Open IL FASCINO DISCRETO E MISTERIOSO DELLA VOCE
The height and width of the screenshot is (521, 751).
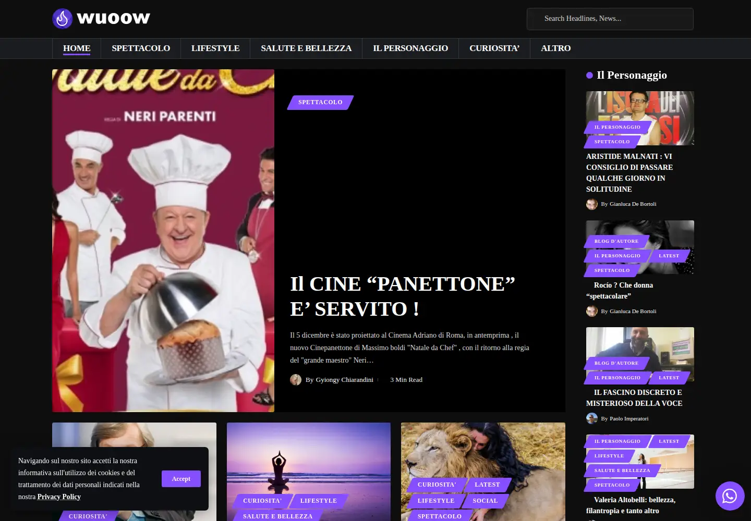coord(634,398)
